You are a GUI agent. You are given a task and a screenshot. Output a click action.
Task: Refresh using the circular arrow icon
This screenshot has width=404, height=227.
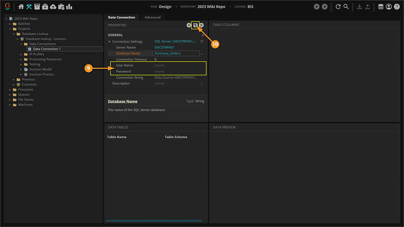[338, 7]
